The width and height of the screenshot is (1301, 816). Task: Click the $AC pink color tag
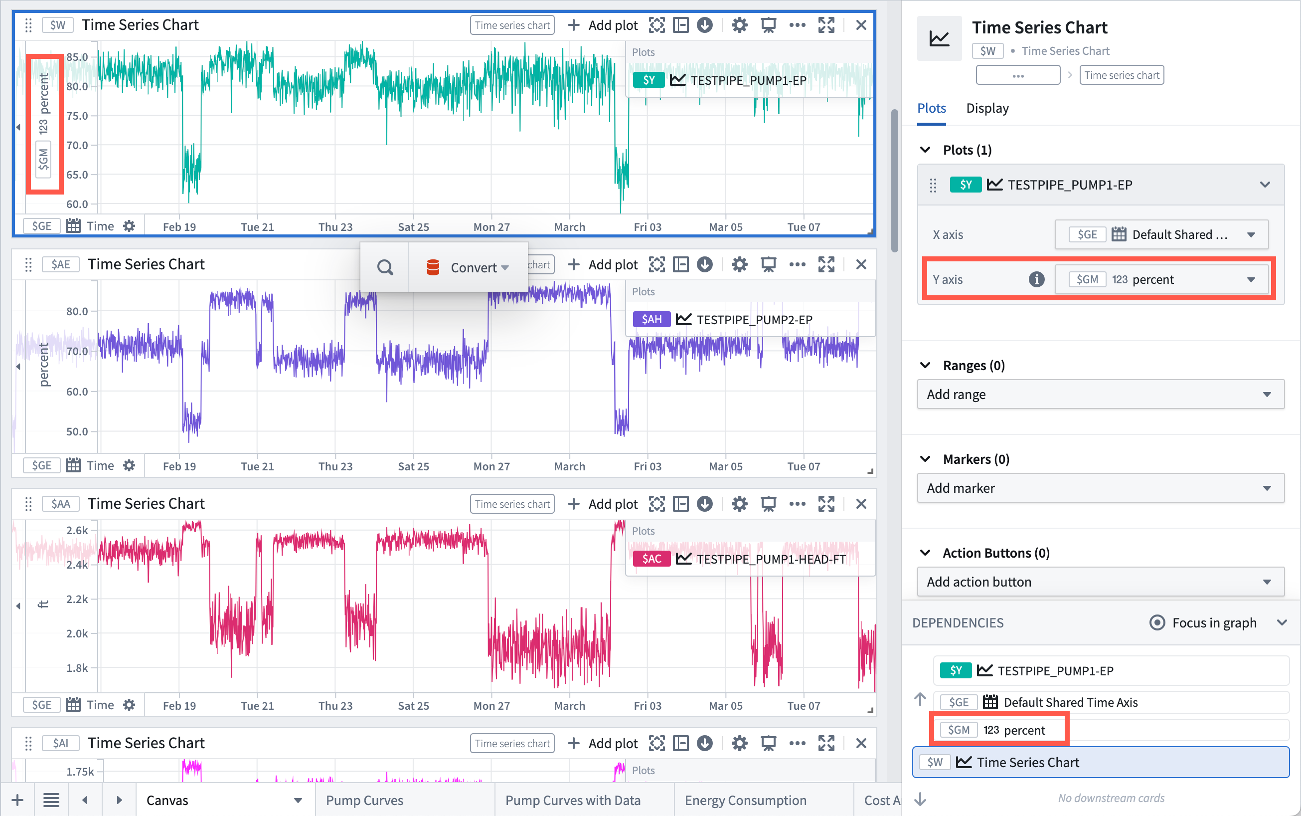pos(651,559)
